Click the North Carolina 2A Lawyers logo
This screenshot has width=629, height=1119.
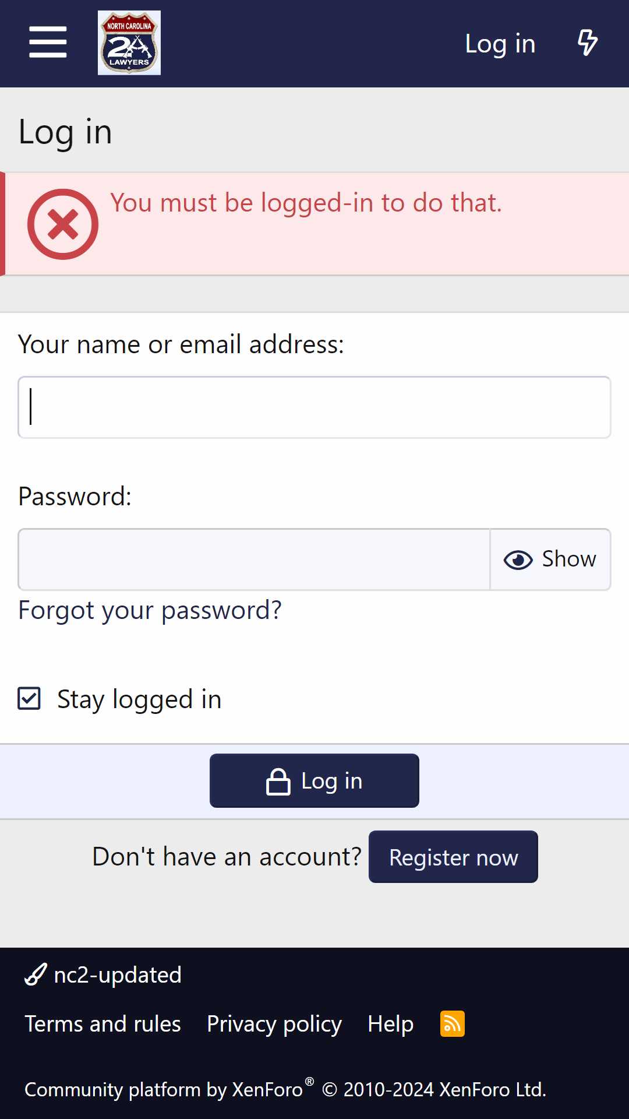pos(129,43)
